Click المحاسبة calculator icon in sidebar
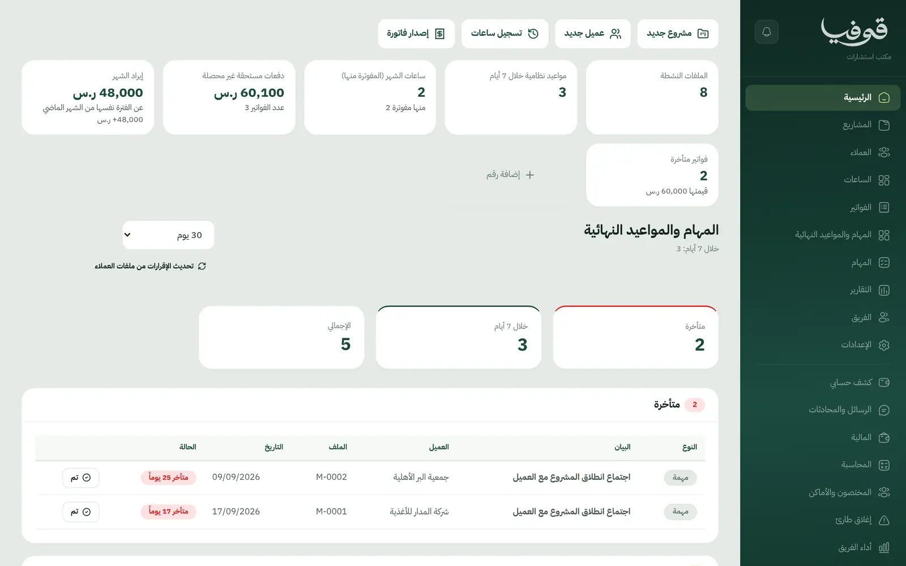906x566 pixels. (884, 465)
